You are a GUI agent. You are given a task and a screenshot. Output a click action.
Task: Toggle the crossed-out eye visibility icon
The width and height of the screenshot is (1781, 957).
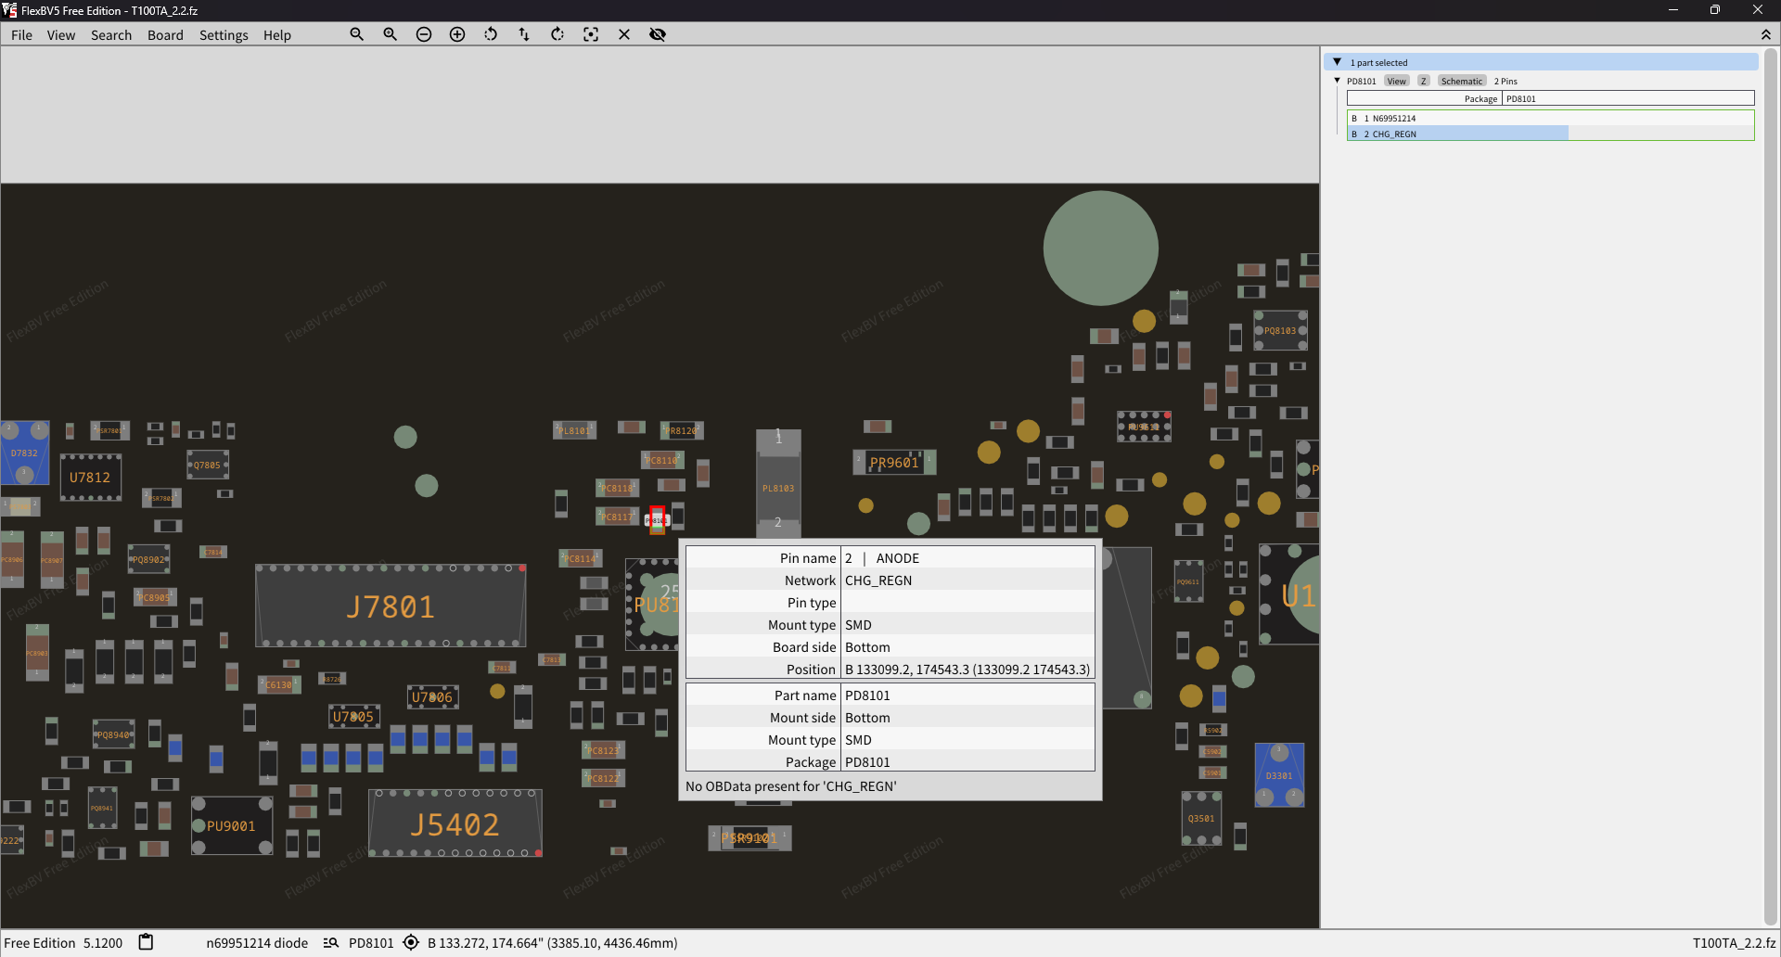click(658, 34)
